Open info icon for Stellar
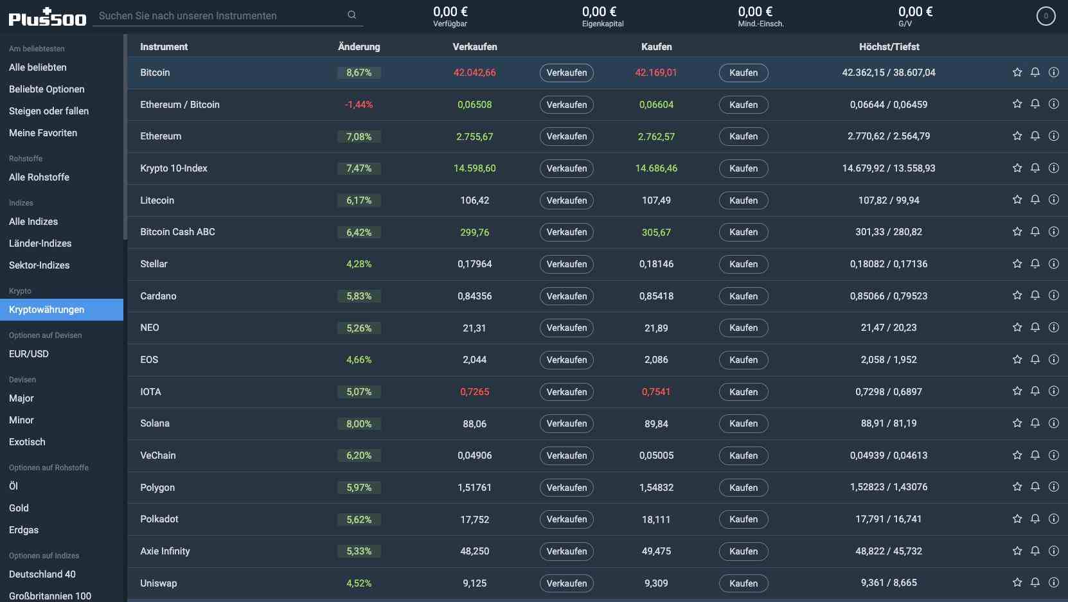 pyautogui.click(x=1054, y=264)
